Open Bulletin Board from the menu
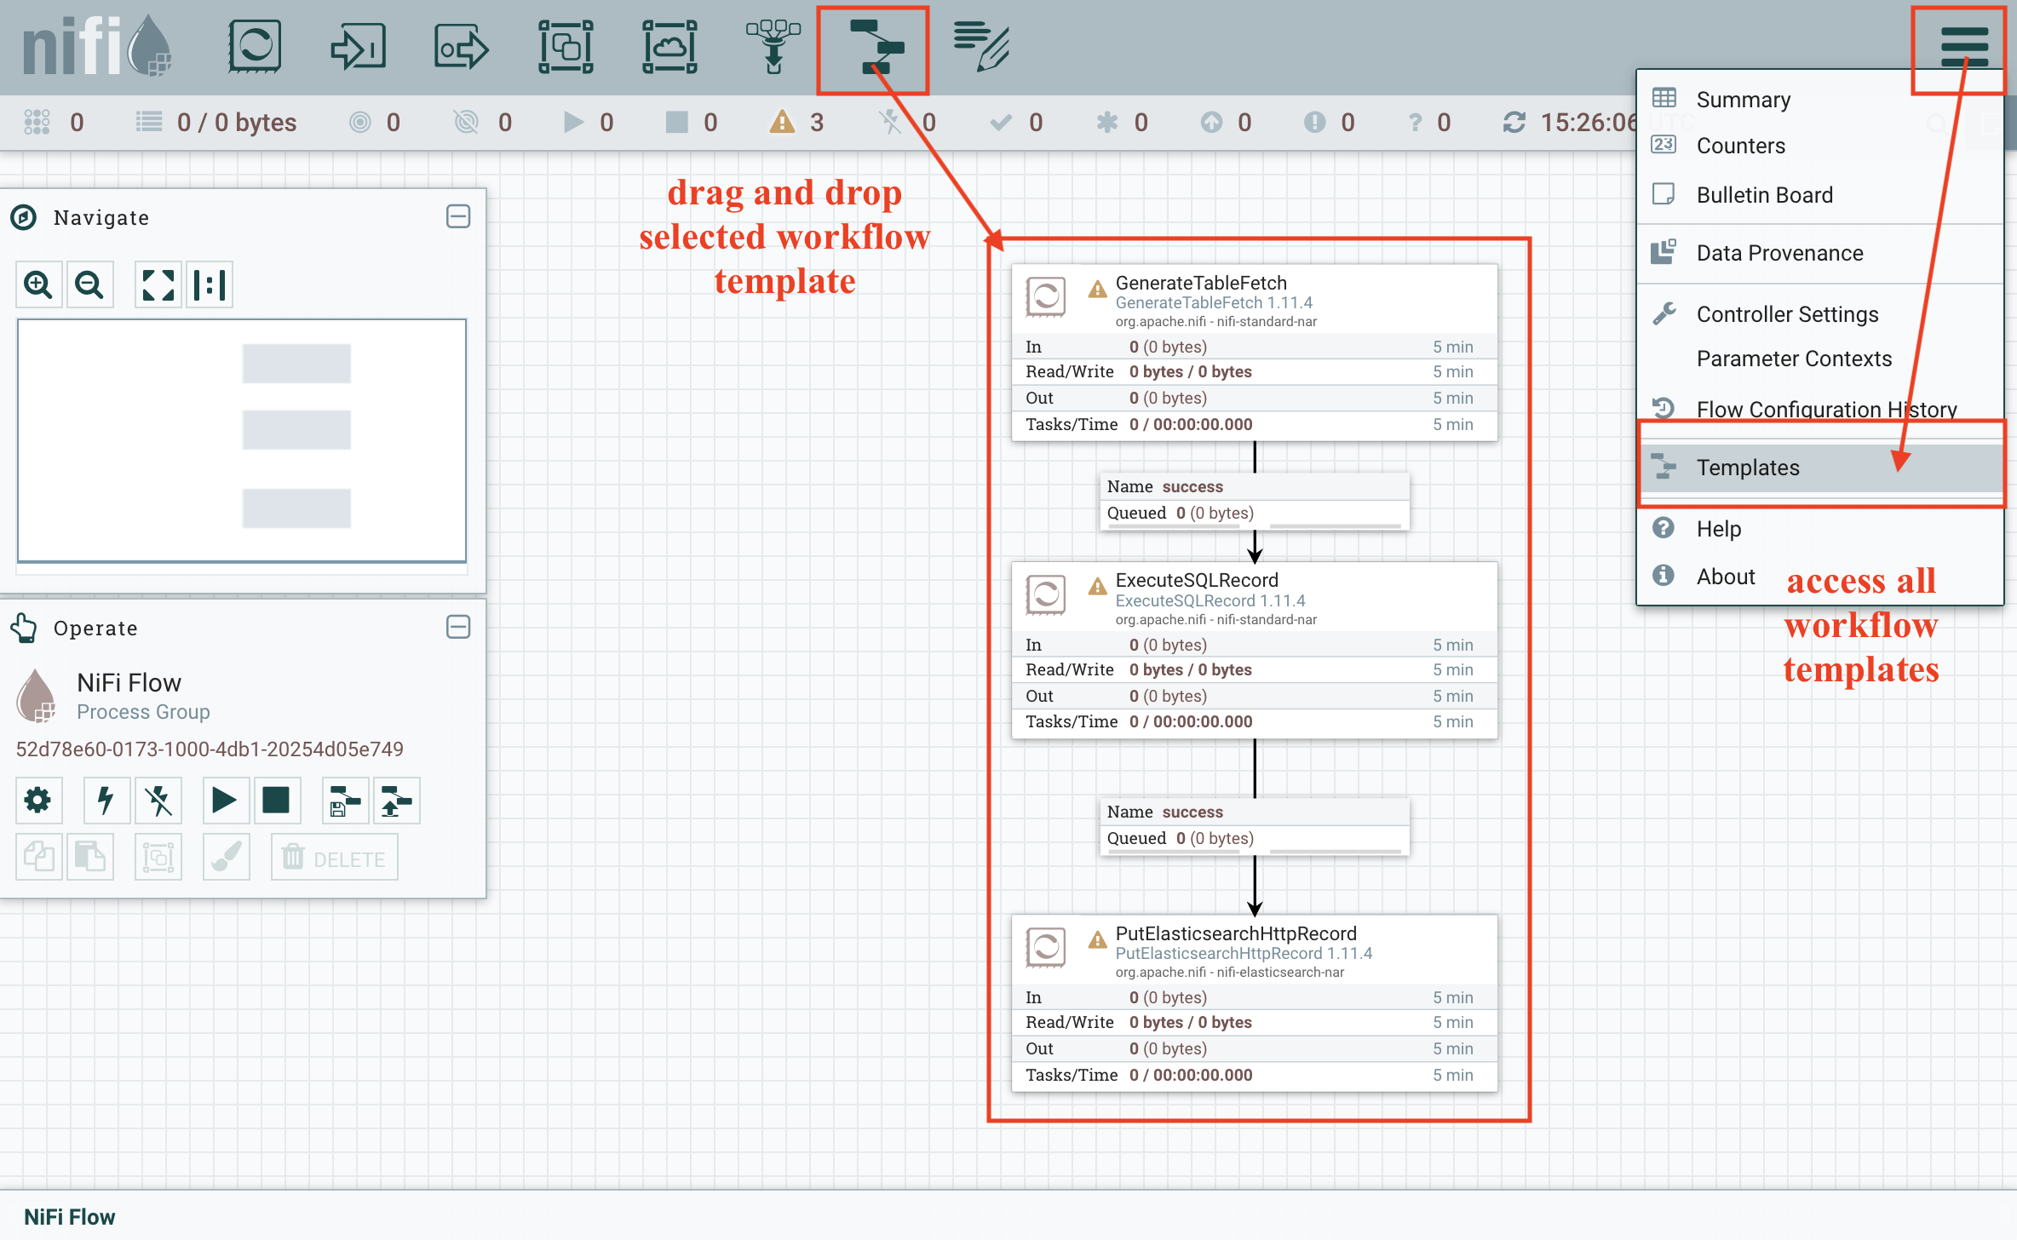 tap(1819, 195)
